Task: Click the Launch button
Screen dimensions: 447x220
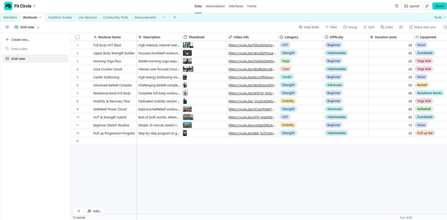Action: click(x=412, y=6)
